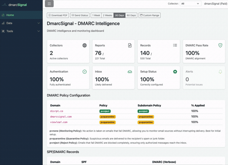Open the Data sidebar menu

(21, 23)
